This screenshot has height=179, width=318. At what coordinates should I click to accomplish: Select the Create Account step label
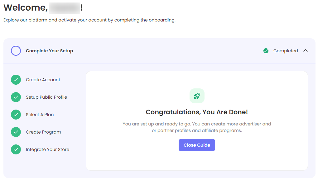click(43, 80)
